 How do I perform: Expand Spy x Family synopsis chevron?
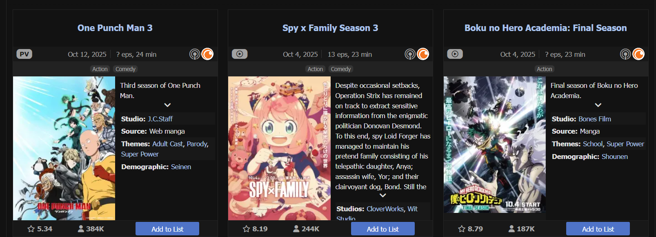382,195
